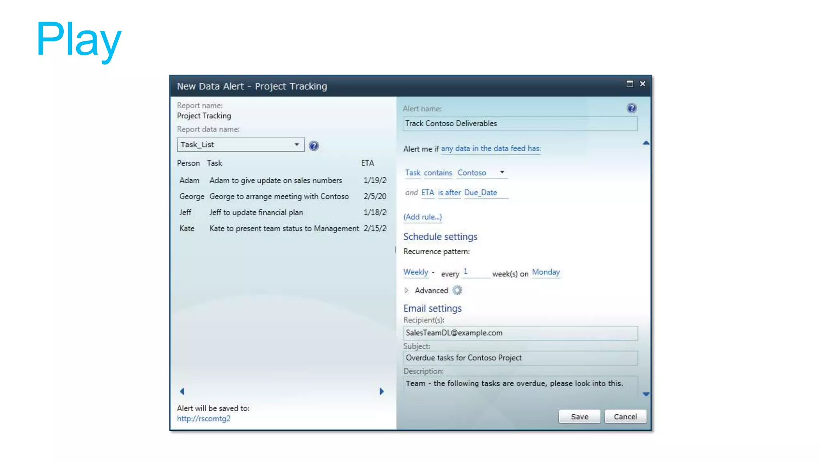The height and width of the screenshot is (462, 821).
Task: Click the Alert name text field
Action: coord(520,124)
